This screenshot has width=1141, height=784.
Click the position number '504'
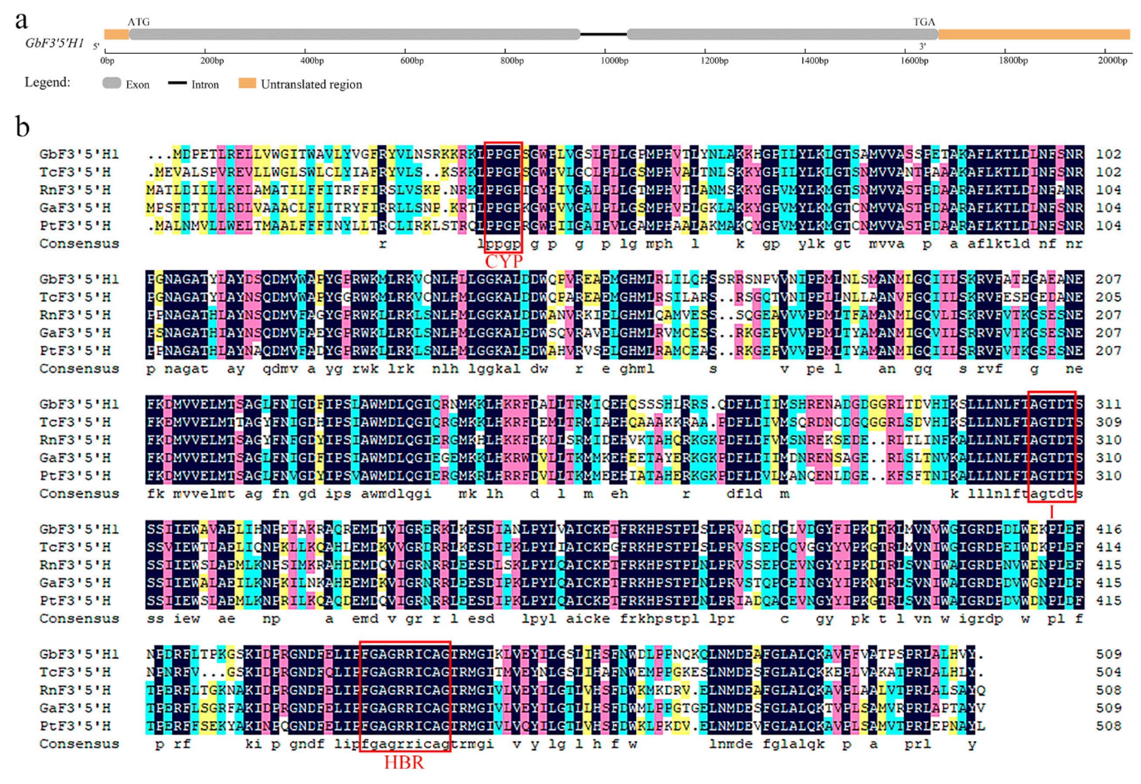click(1108, 672)
